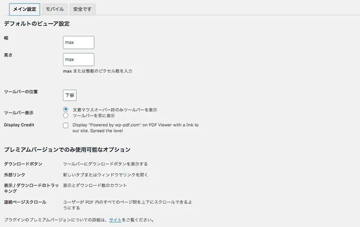This screenshot has width=360, height=227.
Task: Open the モバイル tab
Action: click(55, 10)
